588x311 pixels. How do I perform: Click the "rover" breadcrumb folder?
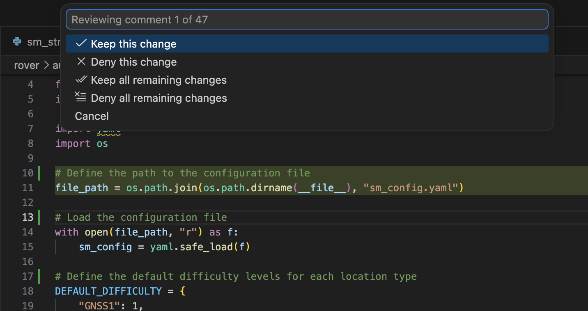click(x=27, y=66)
